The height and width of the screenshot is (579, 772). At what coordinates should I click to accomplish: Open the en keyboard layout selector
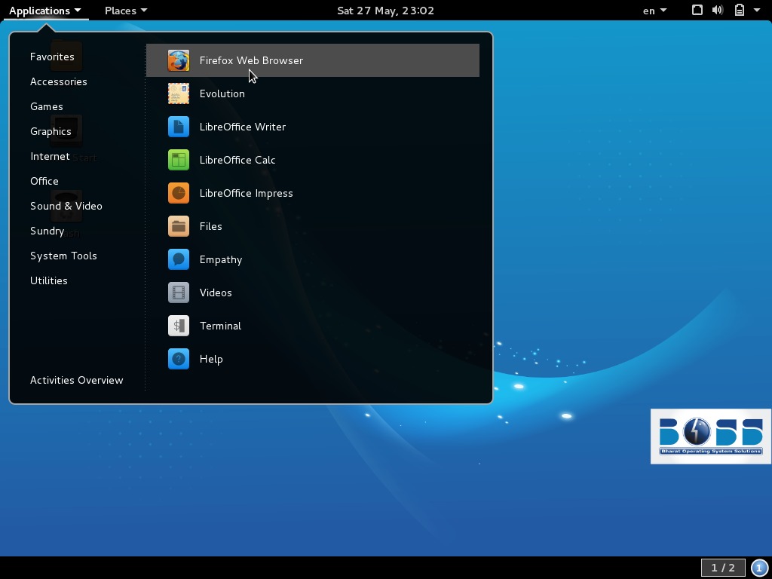(653, 11)
